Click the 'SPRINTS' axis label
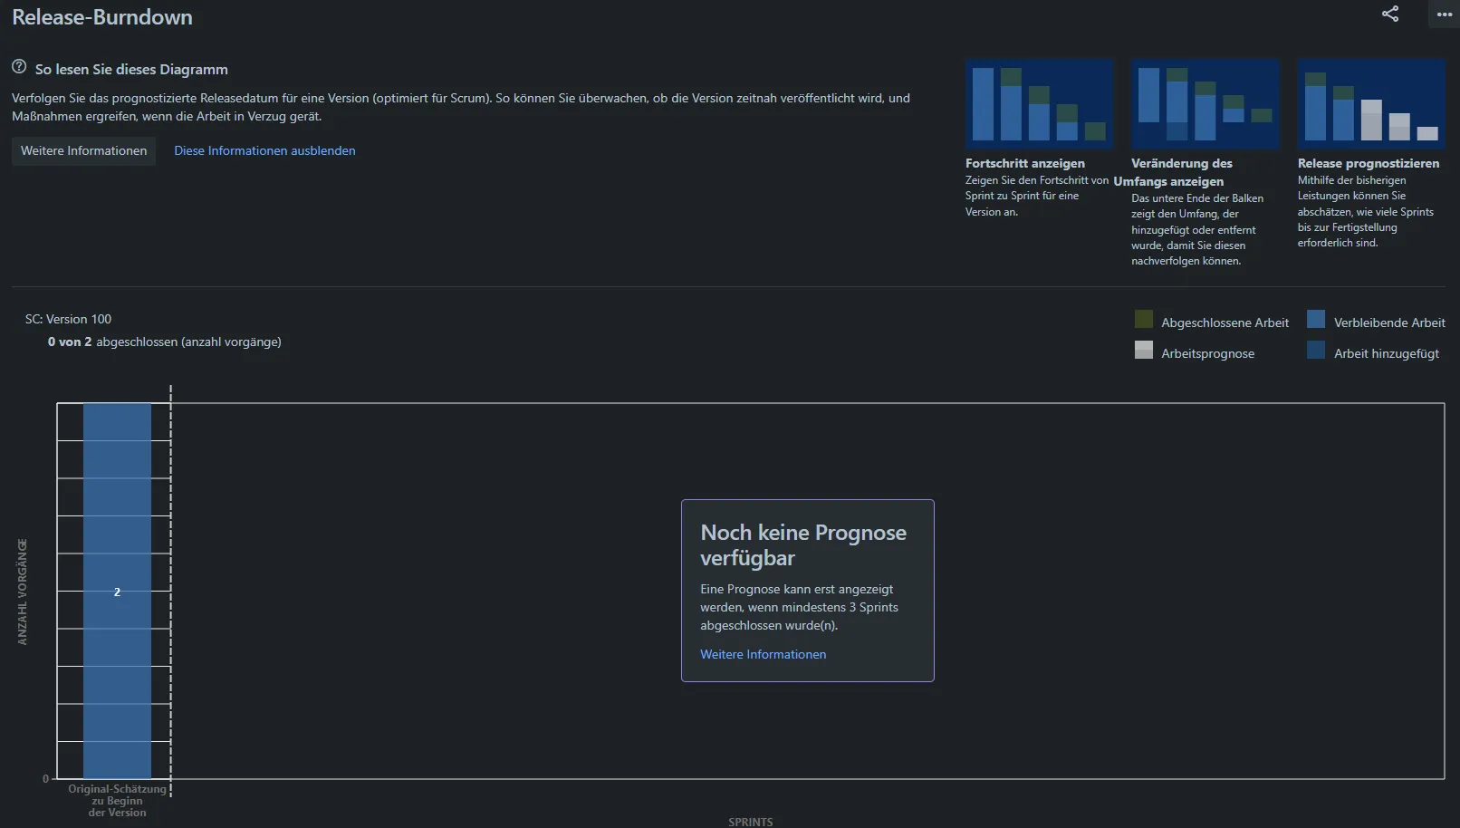This screenshot has height=828, width=1460. click(751, 822)
